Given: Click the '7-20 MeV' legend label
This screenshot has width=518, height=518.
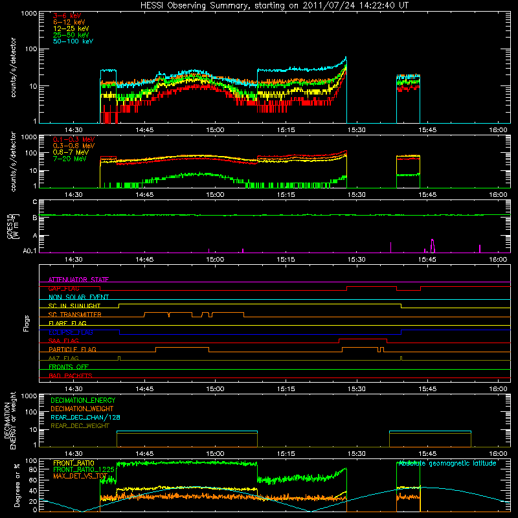Looking at the screenshot, I should (x=70, y=159).
